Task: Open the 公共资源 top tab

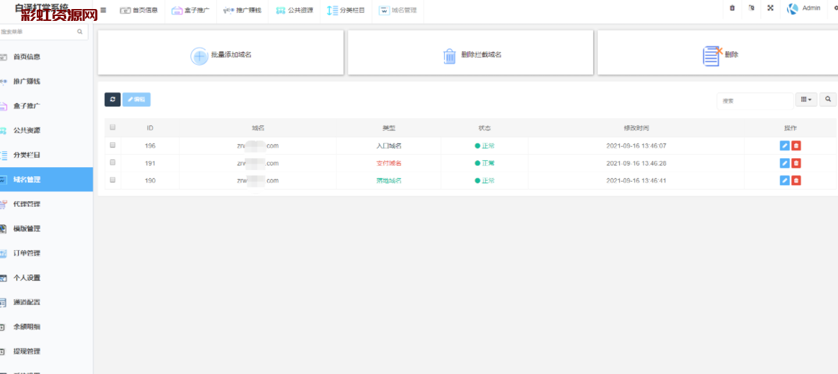Action: pyautogui.click(x=294, y=10)
